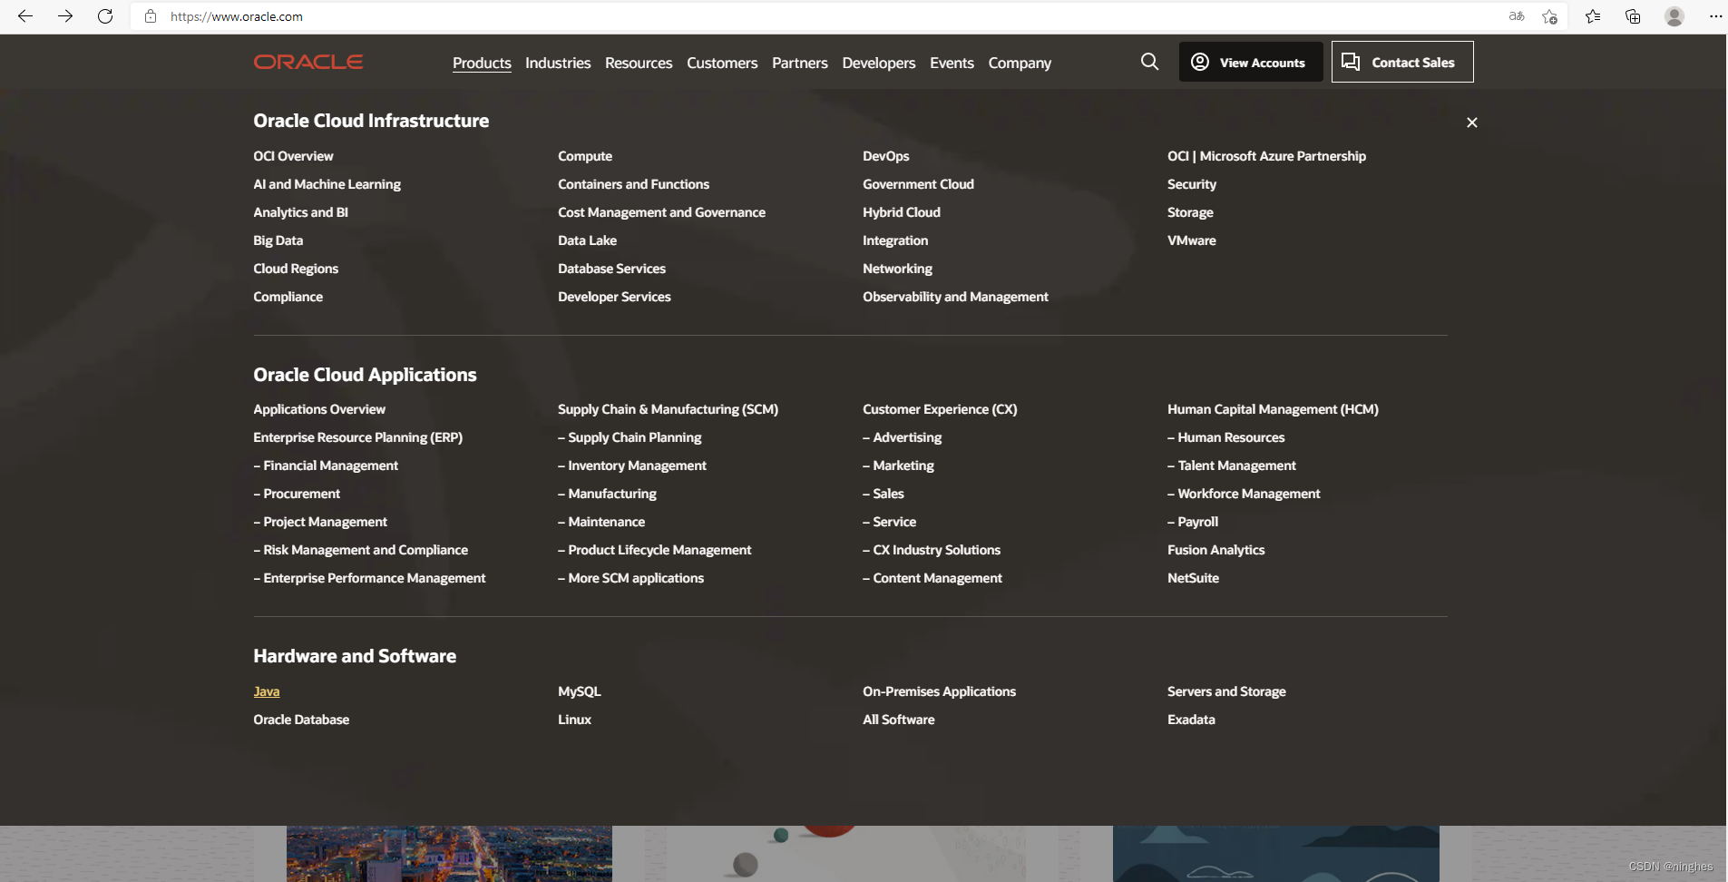Click the View Accounts button
The image size is (1728, 882).
pyautogui.click(x=1251, y=62)
